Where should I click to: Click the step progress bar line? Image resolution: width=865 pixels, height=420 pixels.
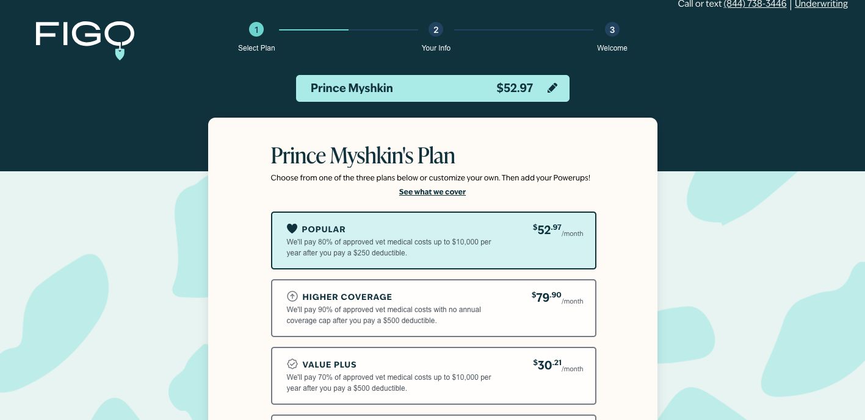pyautogui.click(x=349, y=29)
